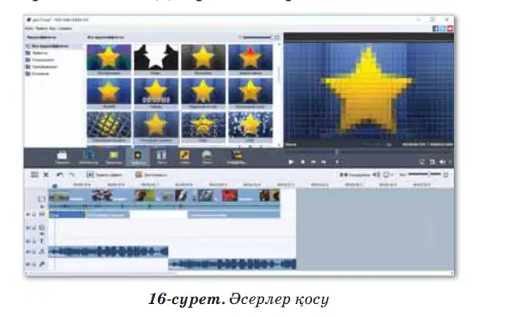Viewport: 509px width, 317px height.
Task: Toggle eye visibility on the video effects track
Action: tap(28, 214)
